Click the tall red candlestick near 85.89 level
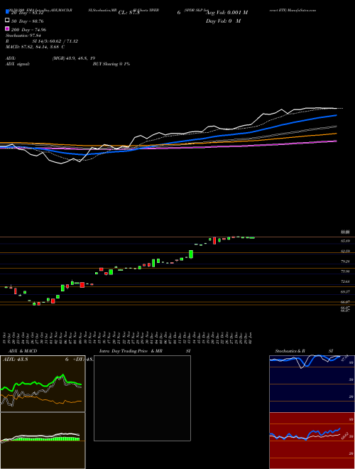 [214, 241]
